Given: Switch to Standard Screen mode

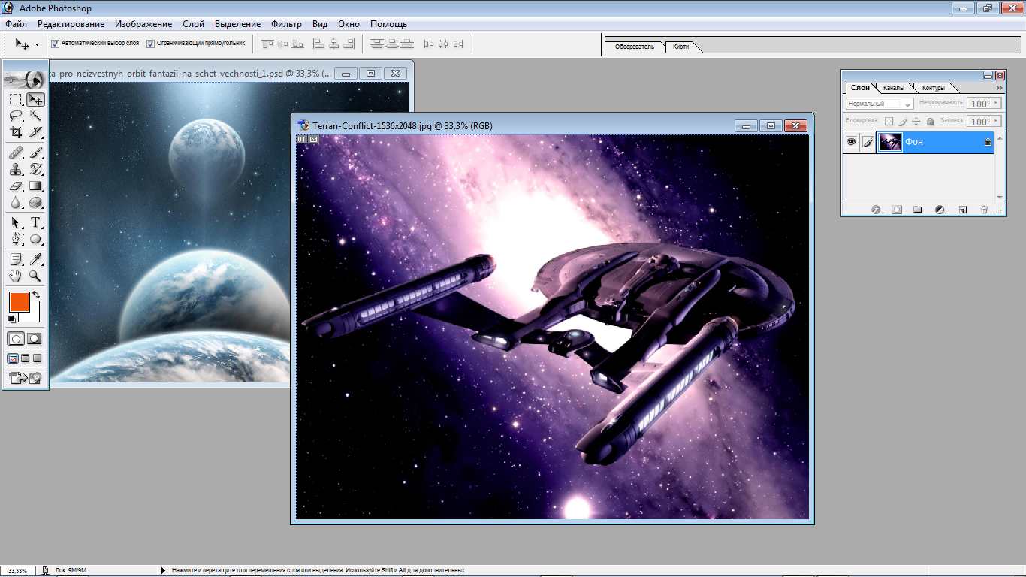Looking at the screenshot, I should [13, 358].
